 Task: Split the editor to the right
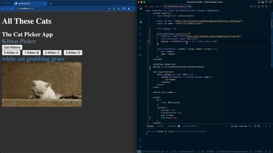266,6
